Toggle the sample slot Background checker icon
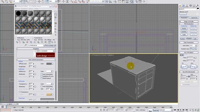Screen dimensions: 200x112 [56, 17]
